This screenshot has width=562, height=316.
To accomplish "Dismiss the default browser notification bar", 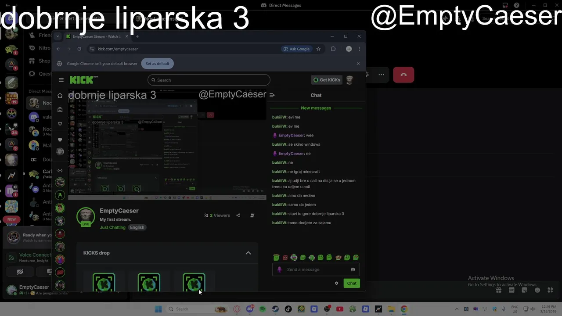I will (x=358, y=64).
